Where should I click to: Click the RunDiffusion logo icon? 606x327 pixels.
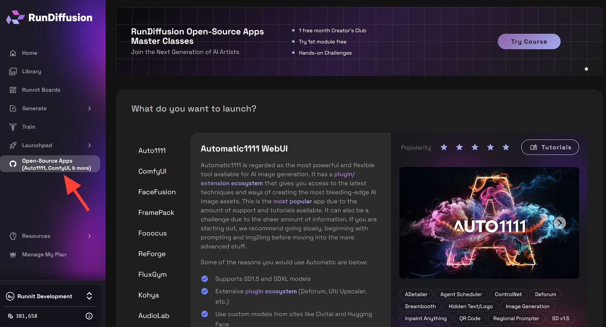pyautogui.click(x=15, y=18)
